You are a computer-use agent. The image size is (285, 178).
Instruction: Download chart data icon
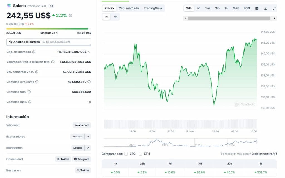[x=266, y=8]
